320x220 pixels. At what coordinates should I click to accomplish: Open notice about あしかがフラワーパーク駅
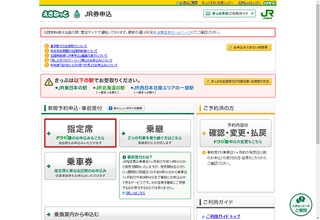click(x=81, y=60)
